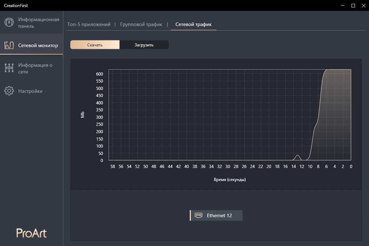Click the settings gear icon

(9, 91)
